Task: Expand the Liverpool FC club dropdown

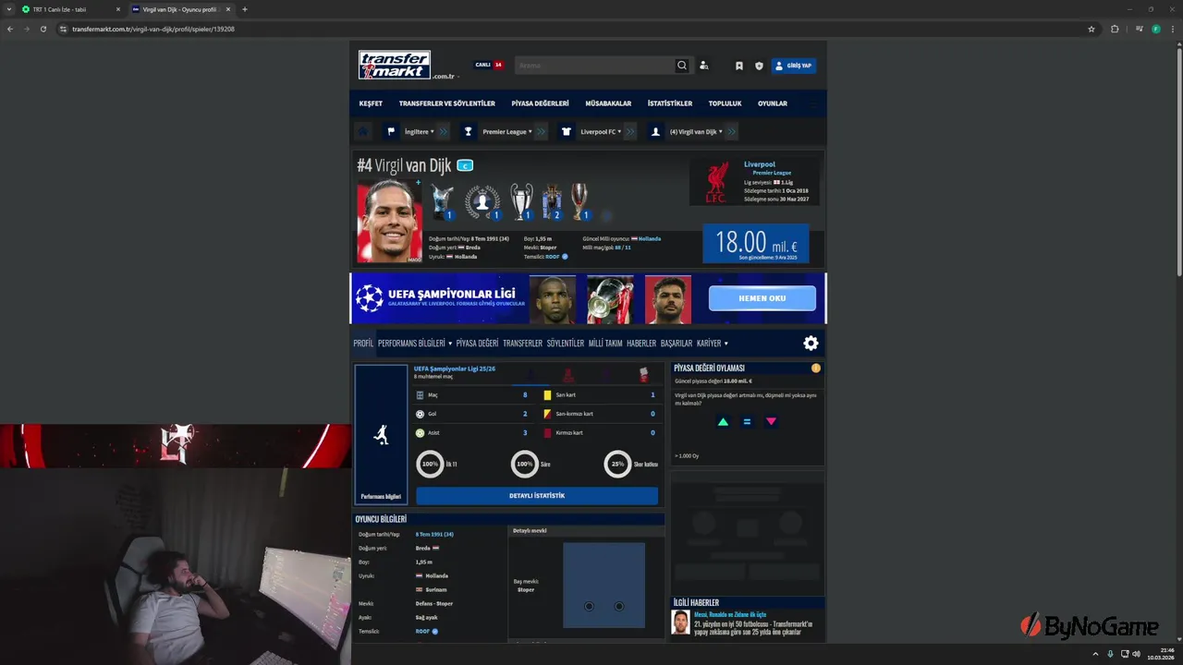Action: click(601, 131)
